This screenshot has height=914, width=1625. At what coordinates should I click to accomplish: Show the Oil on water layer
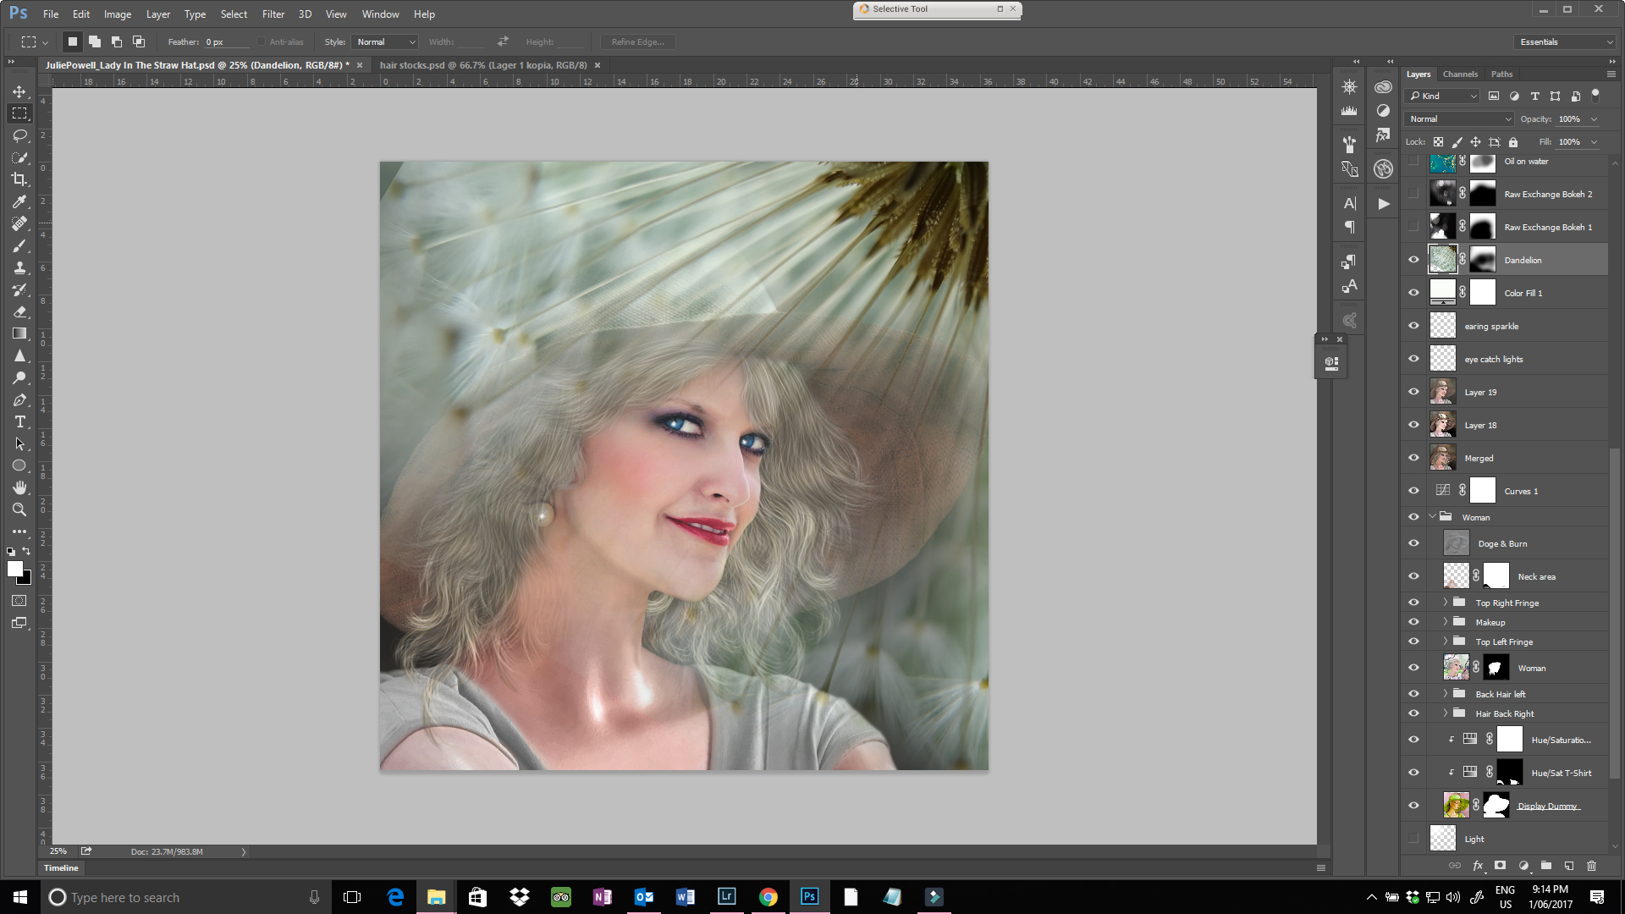[1413, 161]
